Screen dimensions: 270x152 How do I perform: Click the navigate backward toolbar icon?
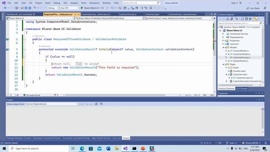(5, 8)
